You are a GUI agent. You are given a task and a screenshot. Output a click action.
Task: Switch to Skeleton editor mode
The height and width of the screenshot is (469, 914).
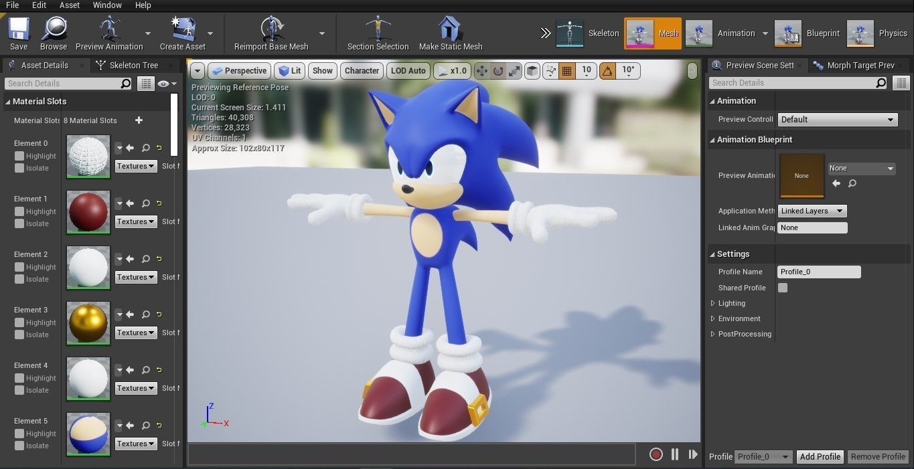(588, 33)
